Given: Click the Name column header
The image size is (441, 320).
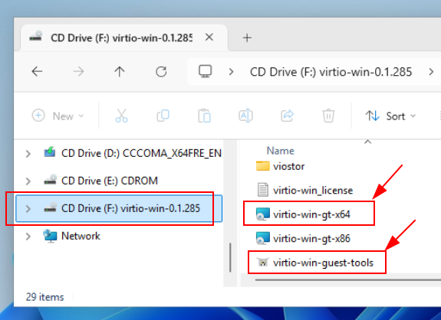Looking at the screenshot, I should point(280,151).
